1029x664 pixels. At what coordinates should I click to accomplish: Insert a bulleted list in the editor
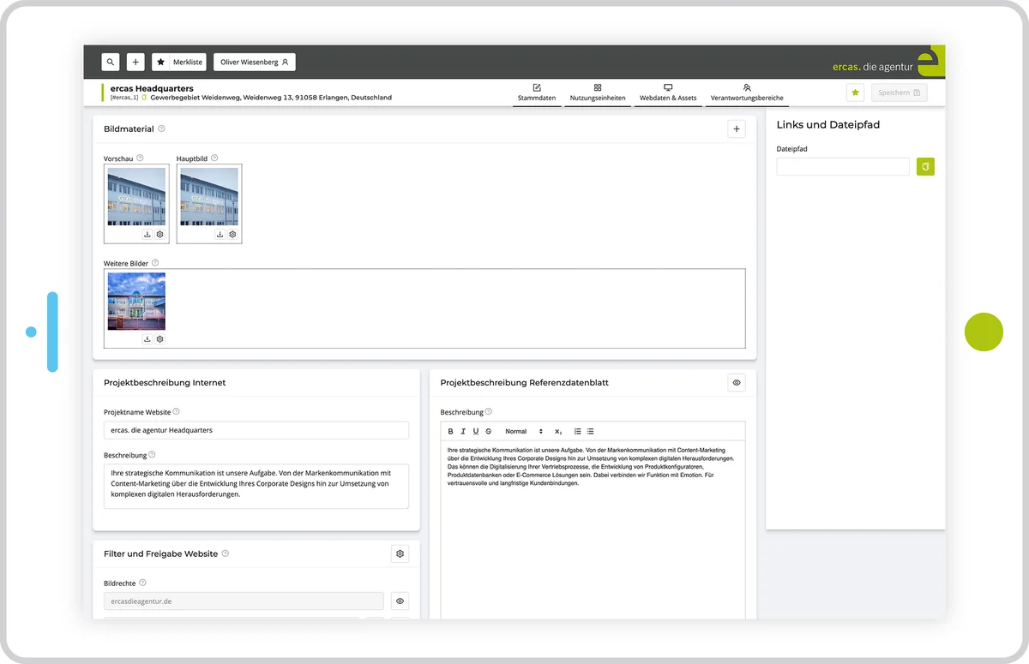coord(590,431)
